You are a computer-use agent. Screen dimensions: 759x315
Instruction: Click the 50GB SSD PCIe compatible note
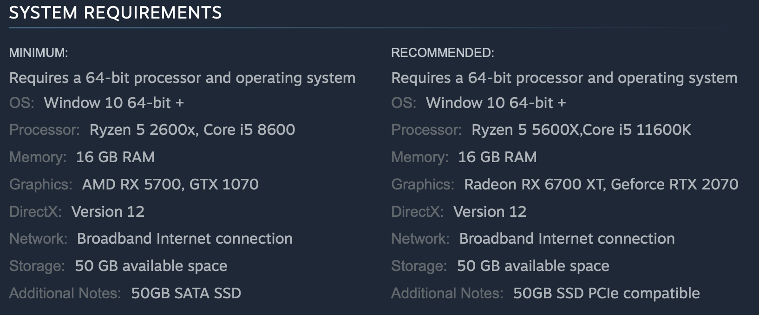(606, 293)
